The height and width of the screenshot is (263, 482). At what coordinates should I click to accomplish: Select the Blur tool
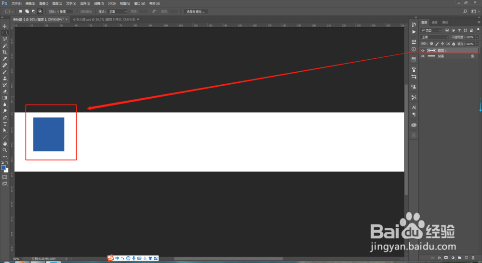[5, 105]
